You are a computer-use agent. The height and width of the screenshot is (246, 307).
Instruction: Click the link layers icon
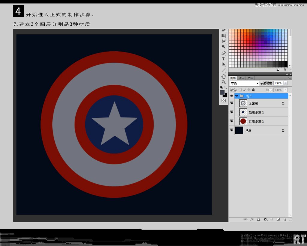(245, 219)
